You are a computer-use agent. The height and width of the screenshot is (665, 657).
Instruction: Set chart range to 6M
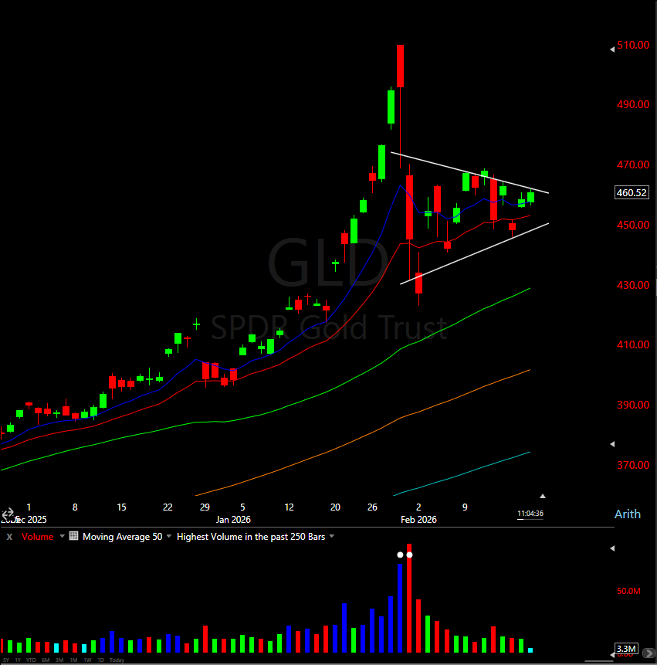click(46, 660)
